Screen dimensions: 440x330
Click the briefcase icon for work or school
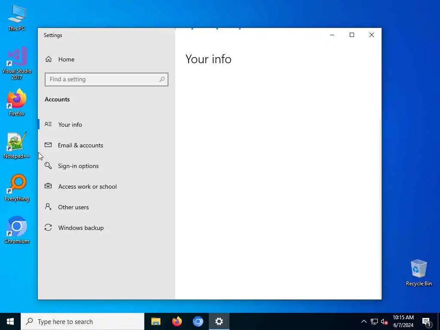pyautogui.click(x=48, y=186)
